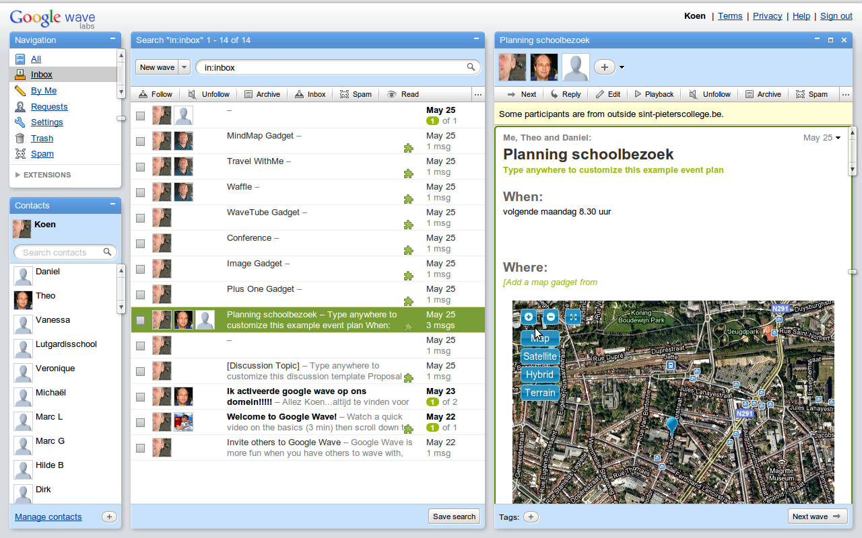862x538 pixels.
Task: Click the Next wave button
Action: tap(818, 516)
